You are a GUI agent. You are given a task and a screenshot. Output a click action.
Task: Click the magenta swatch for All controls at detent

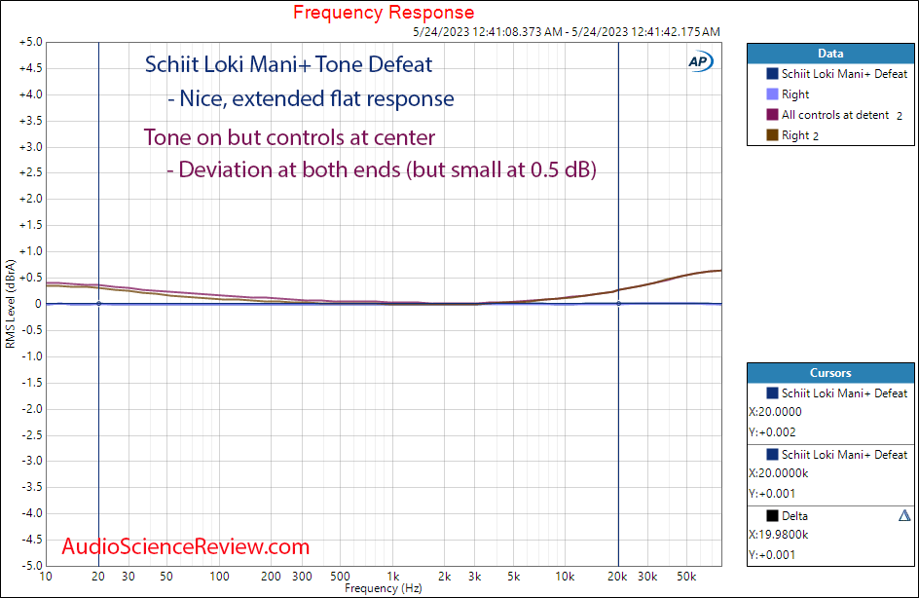tap(772, 115)
